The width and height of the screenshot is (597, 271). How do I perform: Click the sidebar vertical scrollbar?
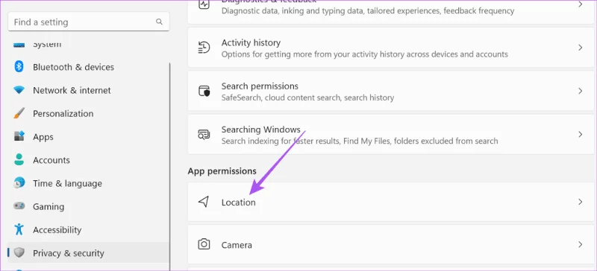point(170,167)
